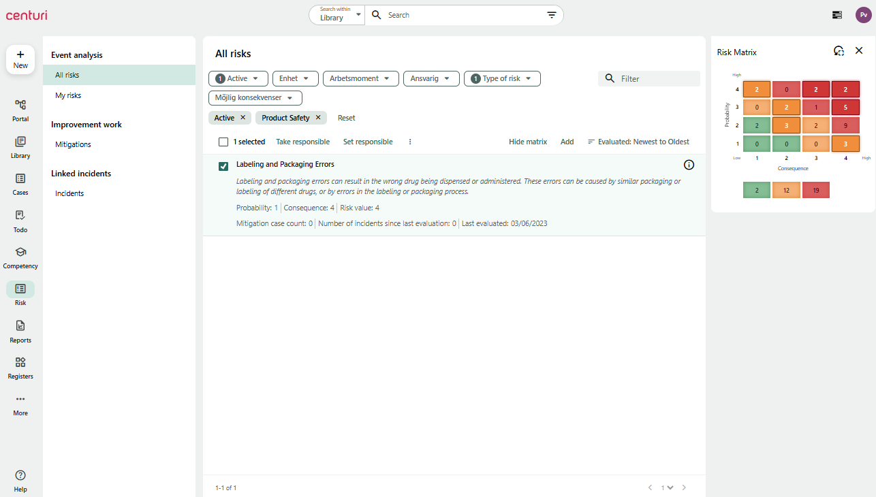This screenshot has height=497, width=876.
Task: Select the matrix cell showing 9 risks
Action: [845, 125]
